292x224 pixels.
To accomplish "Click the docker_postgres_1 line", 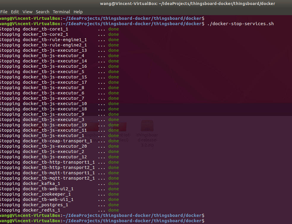I will 59,205.
